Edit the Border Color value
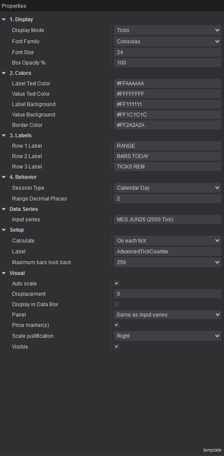The image size is (224, 456). click(x=168, y=125)
